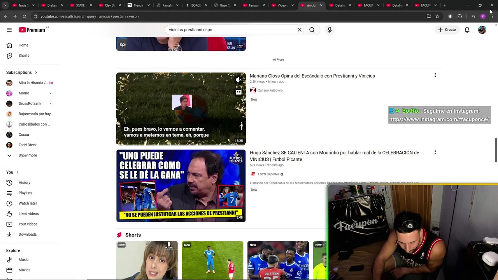Screen dimensions: 498x280
Task: Open Mariano Closs Opina video title
Action: (312, 76)
